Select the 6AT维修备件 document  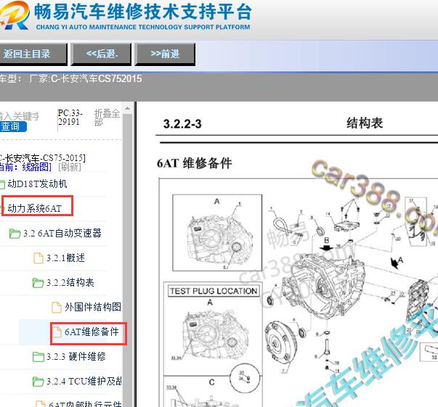(x=92, y=332)
